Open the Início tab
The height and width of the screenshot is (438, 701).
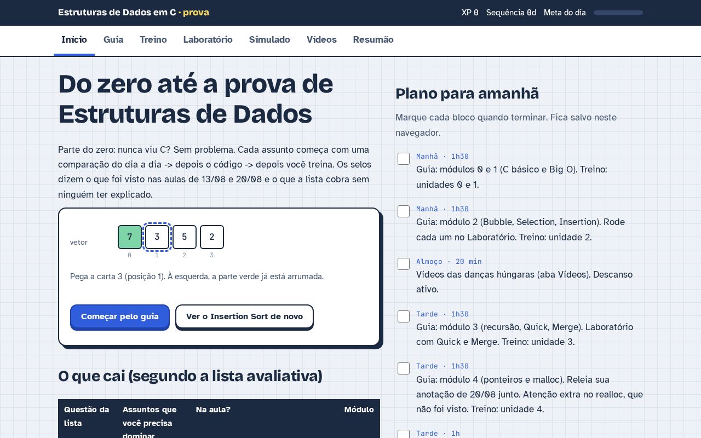click(74, 40)
